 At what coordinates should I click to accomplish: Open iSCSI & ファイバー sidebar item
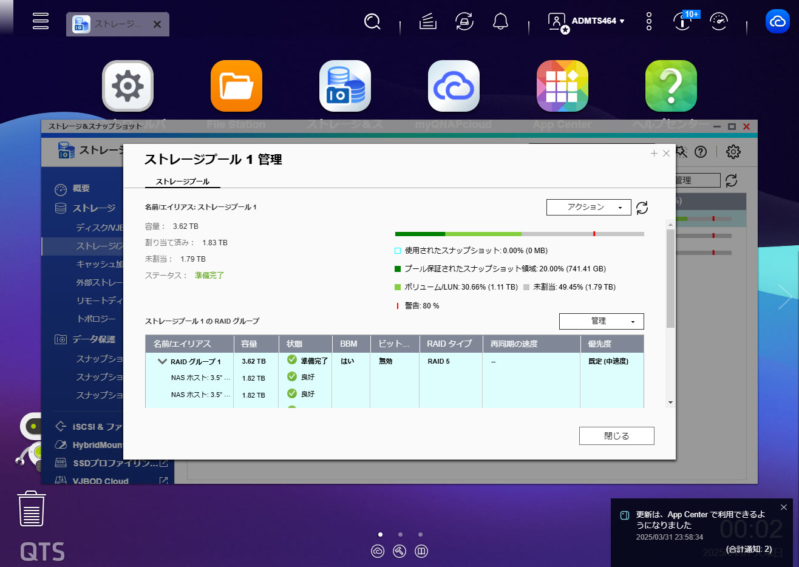pyautogui.click(x=90, y=427)
